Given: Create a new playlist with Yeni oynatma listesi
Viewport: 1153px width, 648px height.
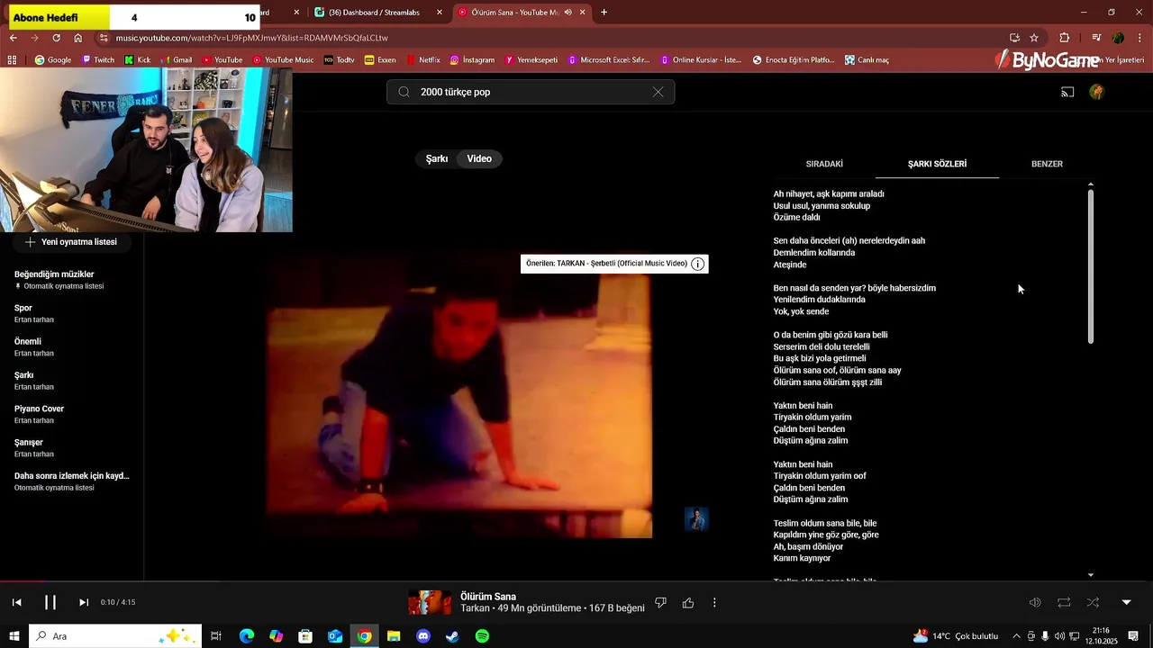Looking at the screenshot, I should pyautogui.click(x=71, y=242).
